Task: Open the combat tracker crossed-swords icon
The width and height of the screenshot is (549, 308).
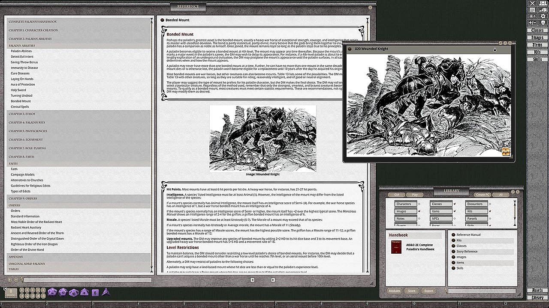Action: pos(532,3)
